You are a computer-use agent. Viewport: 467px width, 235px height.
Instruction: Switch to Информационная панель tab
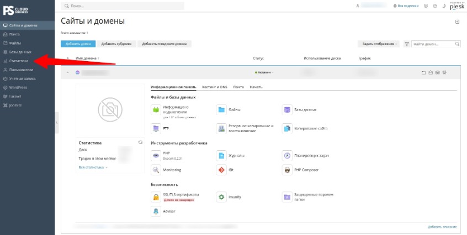[x=173, y=87]
